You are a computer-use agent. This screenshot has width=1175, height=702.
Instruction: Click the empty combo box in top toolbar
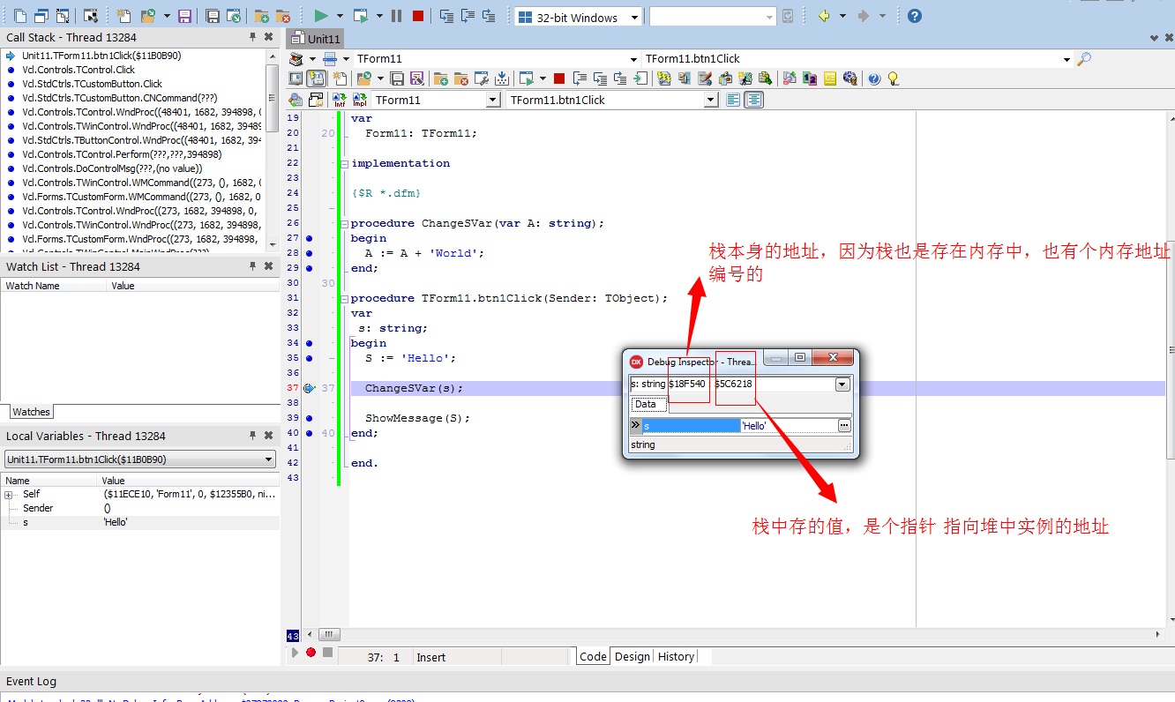coord(713,17)
